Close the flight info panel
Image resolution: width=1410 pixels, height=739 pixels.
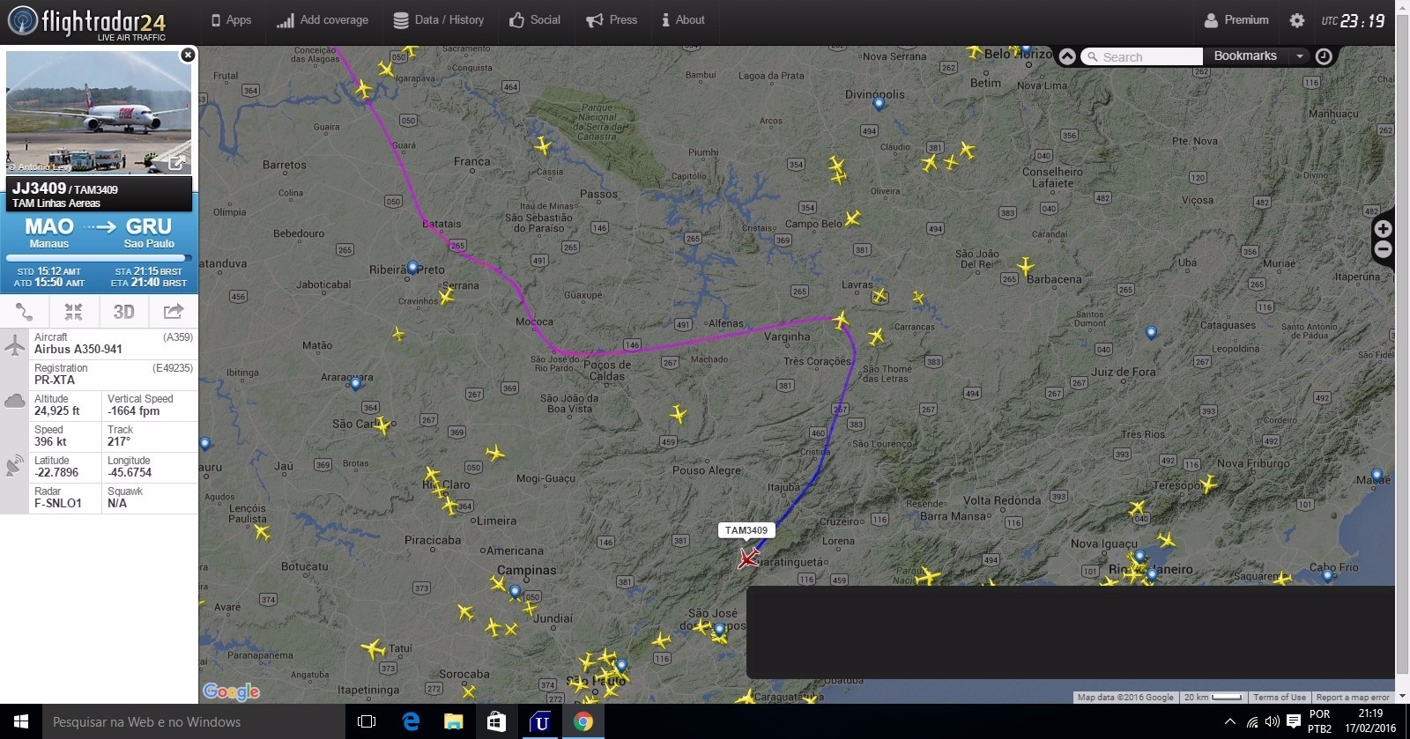[188, 55]
